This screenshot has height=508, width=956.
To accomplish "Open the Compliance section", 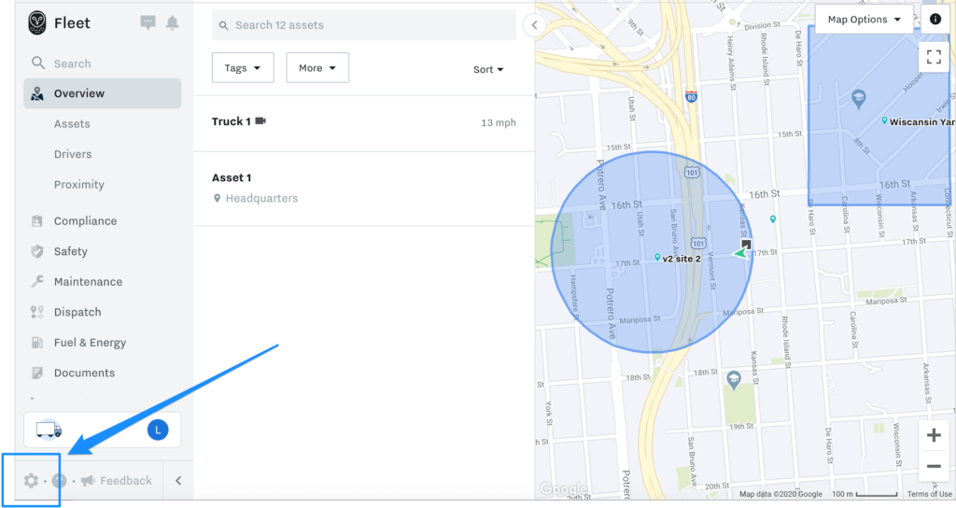I will [85, 220].
